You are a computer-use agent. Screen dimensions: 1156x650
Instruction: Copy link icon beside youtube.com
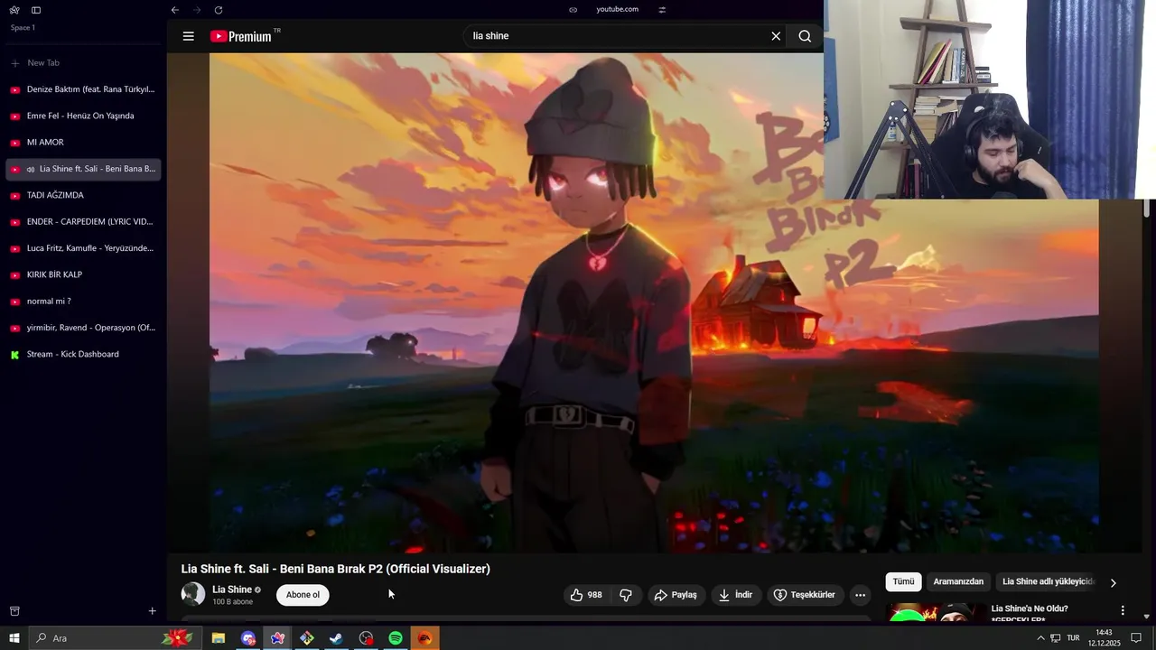tap(573, 10)
